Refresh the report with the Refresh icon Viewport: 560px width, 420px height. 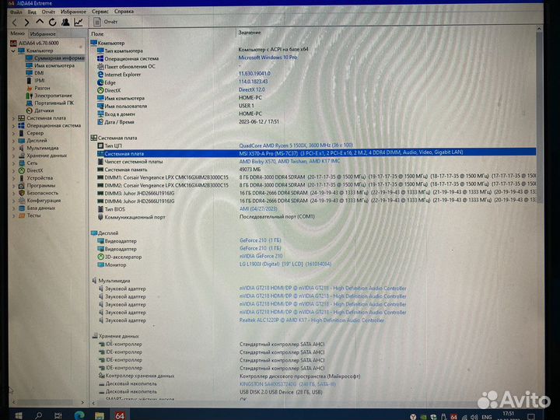(53, 22)
